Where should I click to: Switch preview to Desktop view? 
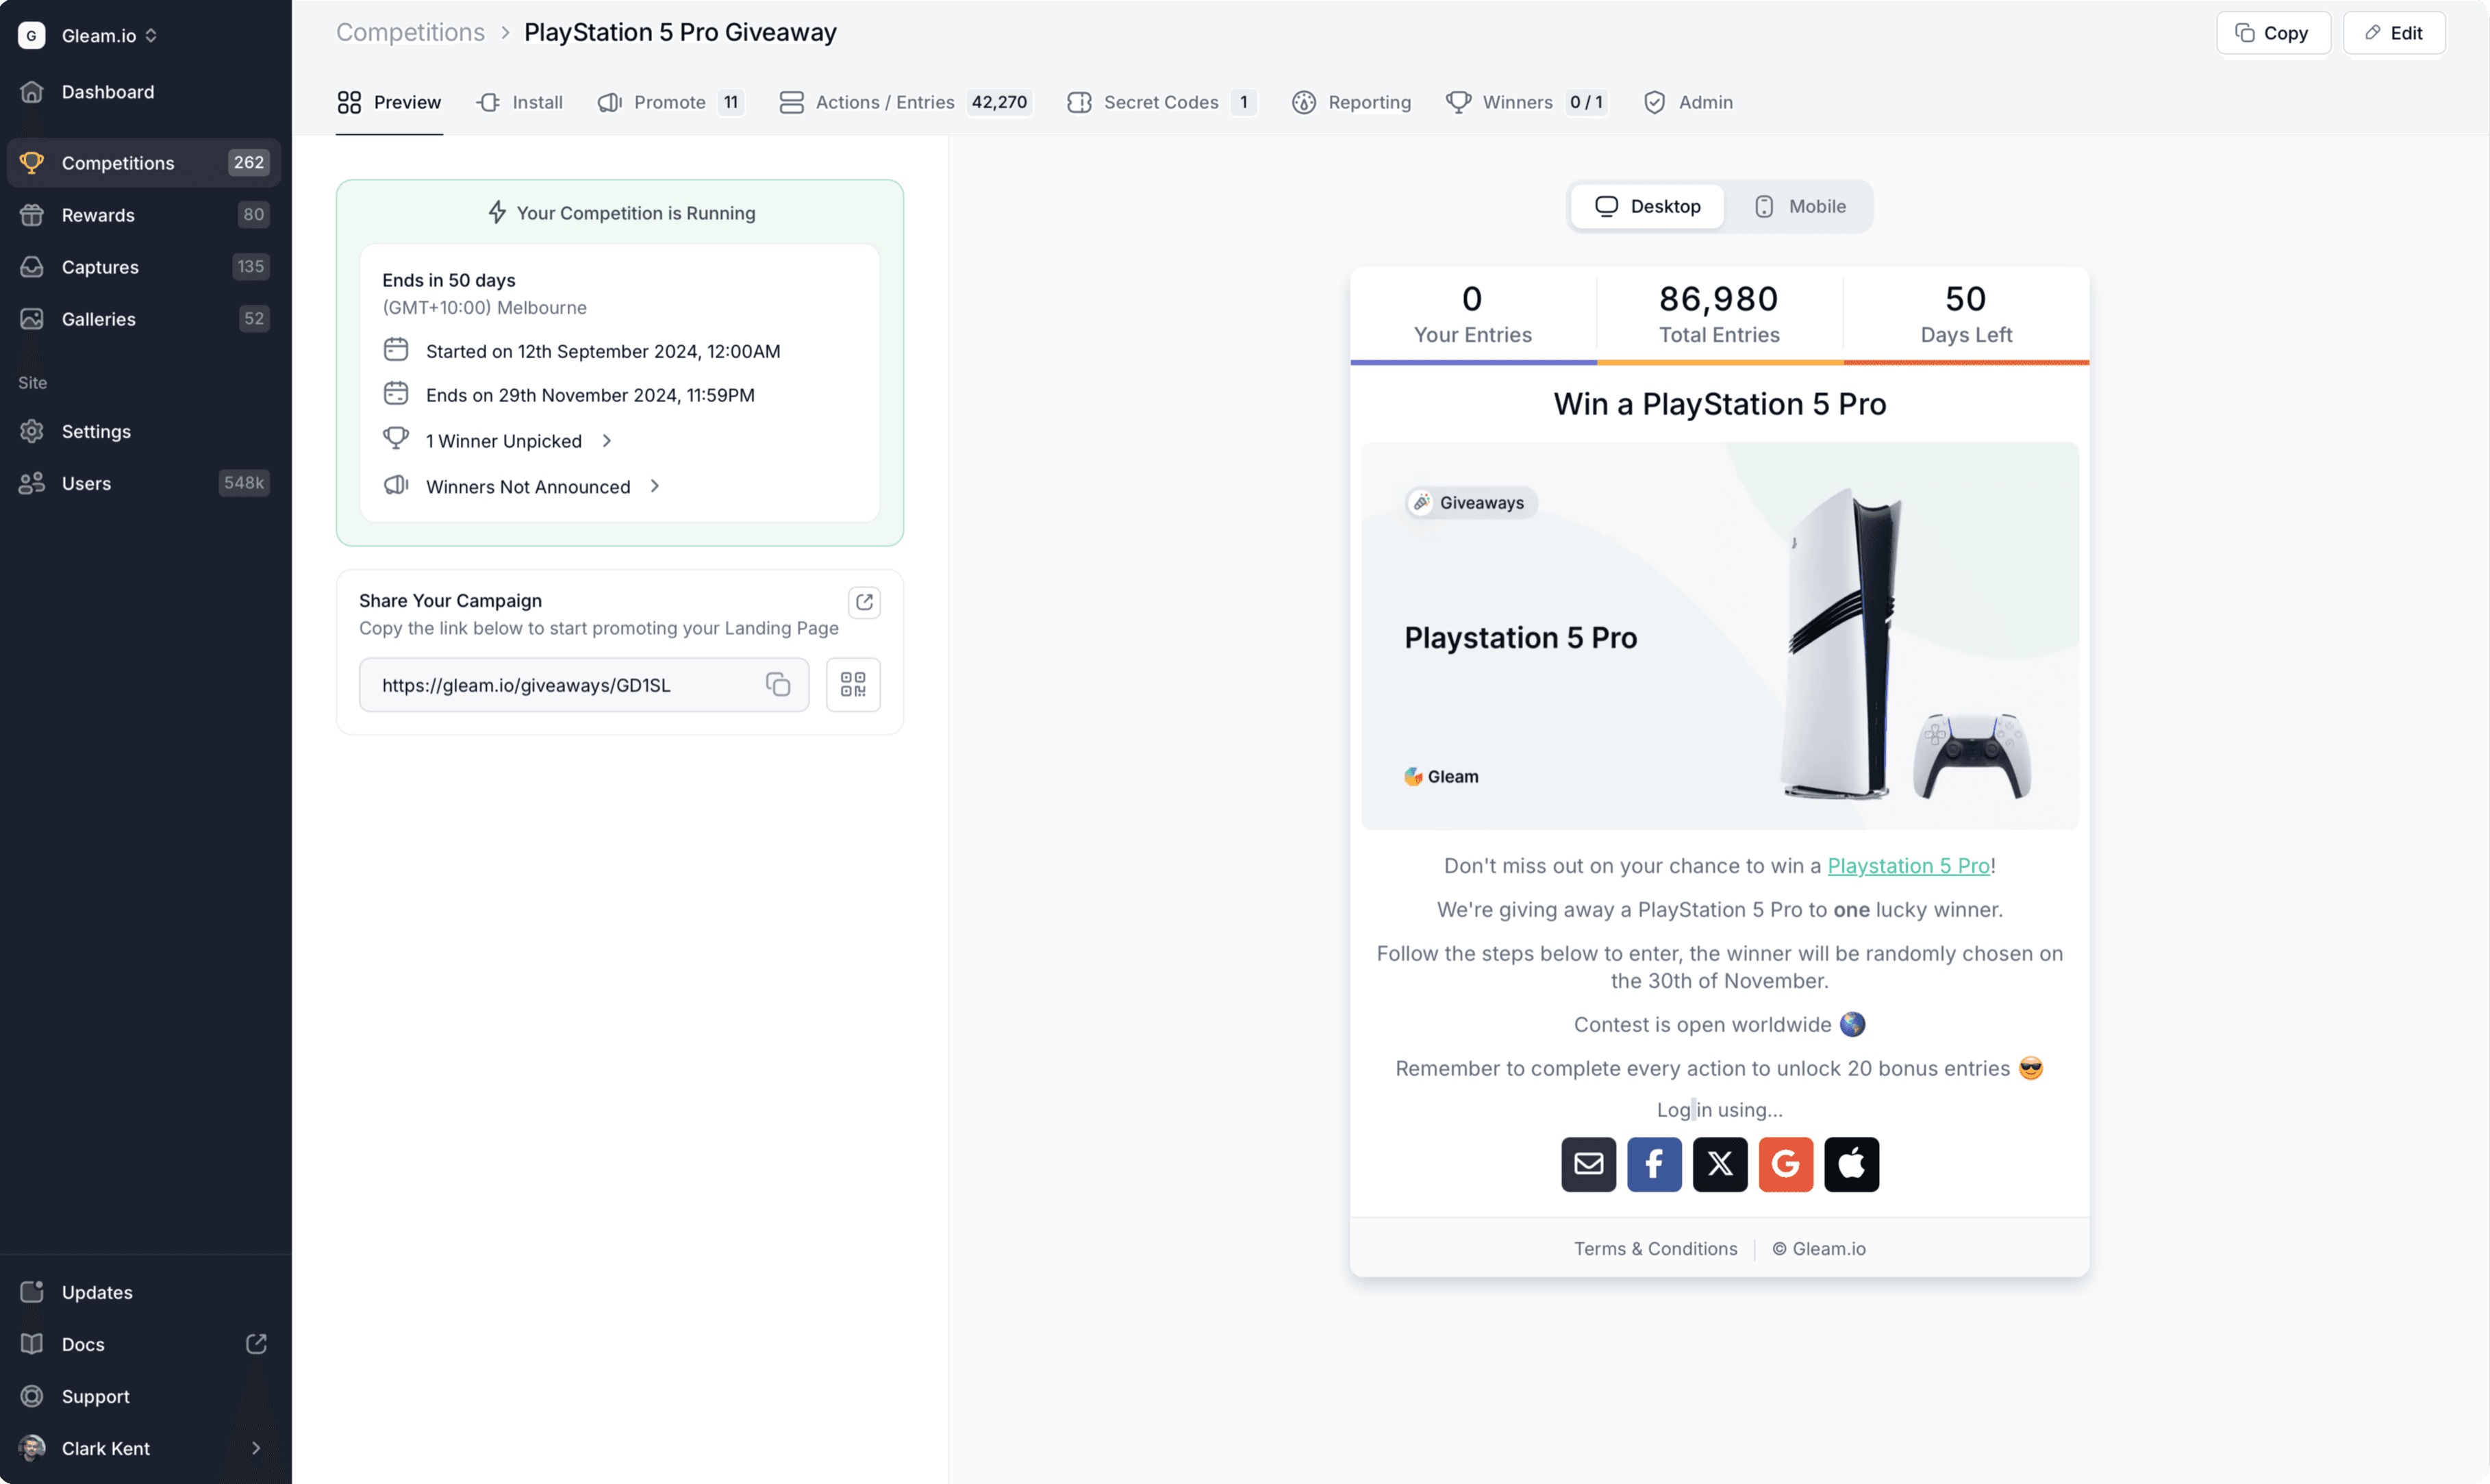(1647, 206)
